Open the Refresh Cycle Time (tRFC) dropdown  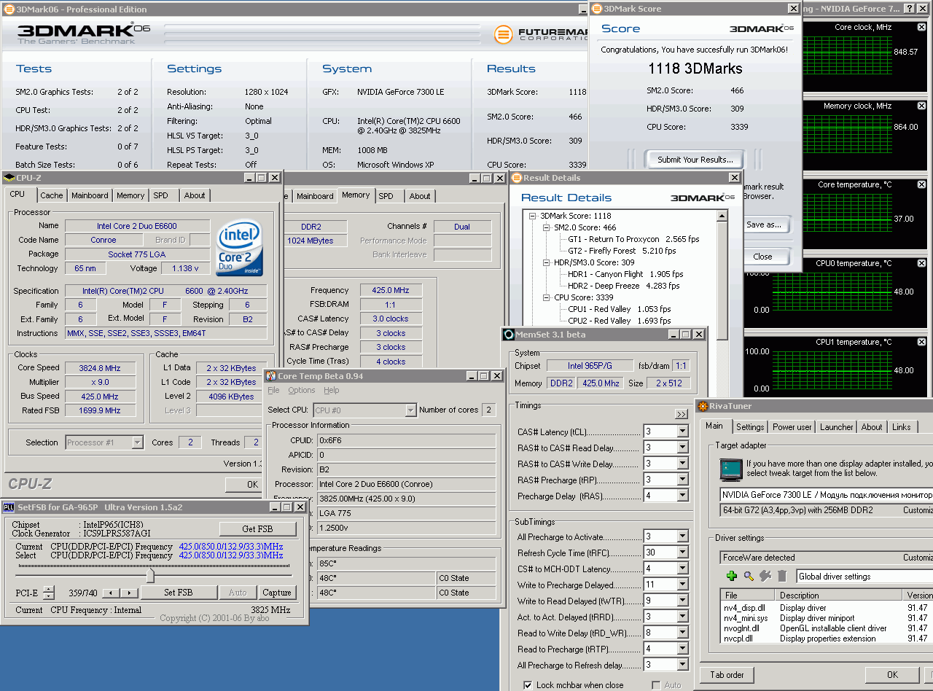(x=682, y=553)
